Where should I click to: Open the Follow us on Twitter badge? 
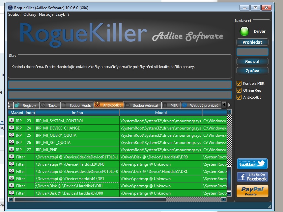point(252,164)
